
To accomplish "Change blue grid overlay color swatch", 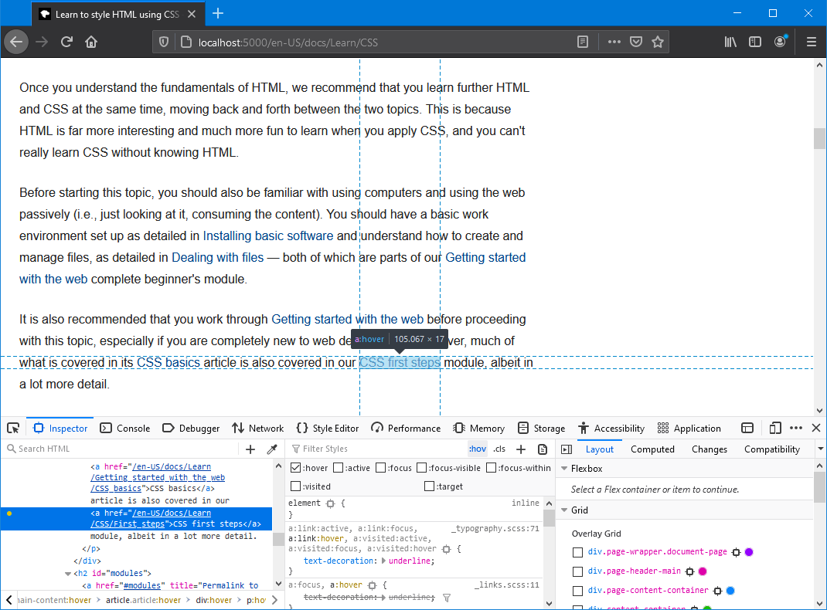I will [730, 591].
